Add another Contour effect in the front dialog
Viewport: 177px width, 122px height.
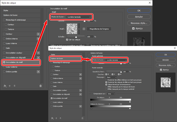[80, 74]
